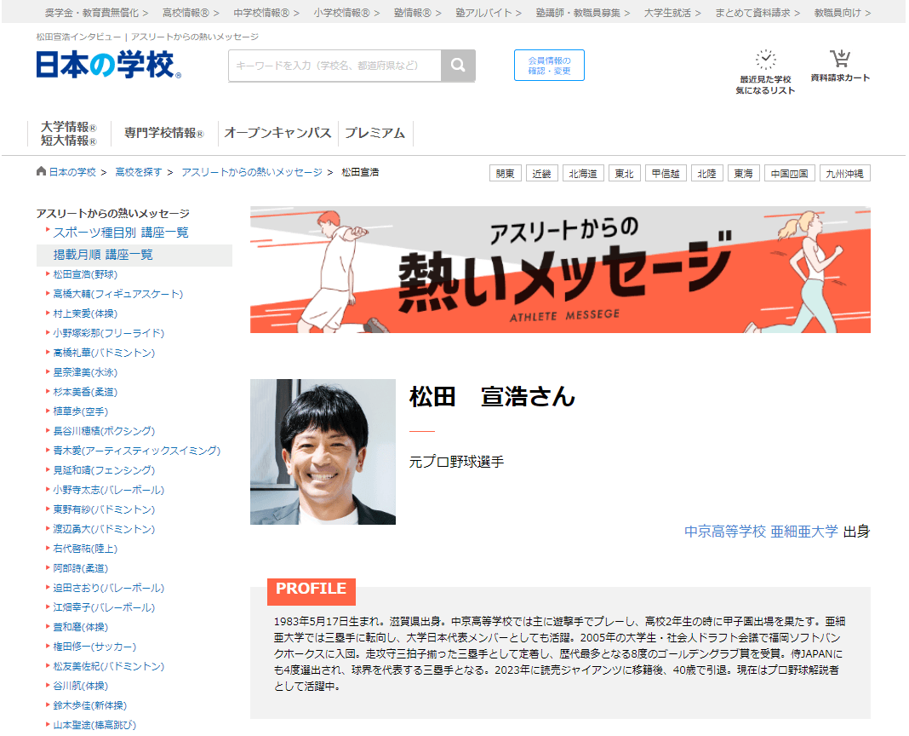Click the 高校を探す breadcrumb link
Viewport: 909px width, 736px height.
pos(138,171)
